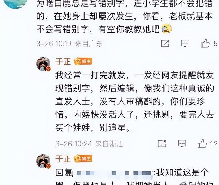Click 于正 username in second reply
219x185 pixels.
pyautogui.click(x=63, y=159)
